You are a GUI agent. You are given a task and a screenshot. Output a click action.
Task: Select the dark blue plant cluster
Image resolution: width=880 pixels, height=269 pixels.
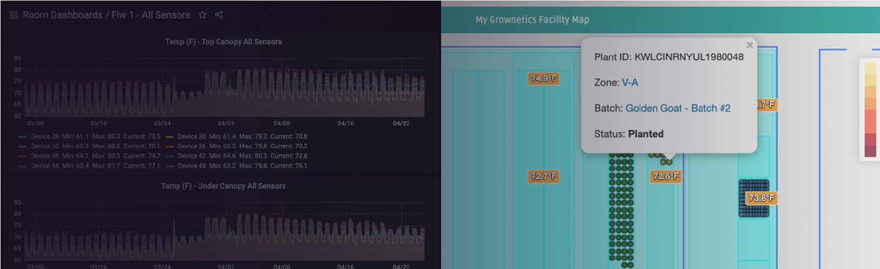coord(753,198)
